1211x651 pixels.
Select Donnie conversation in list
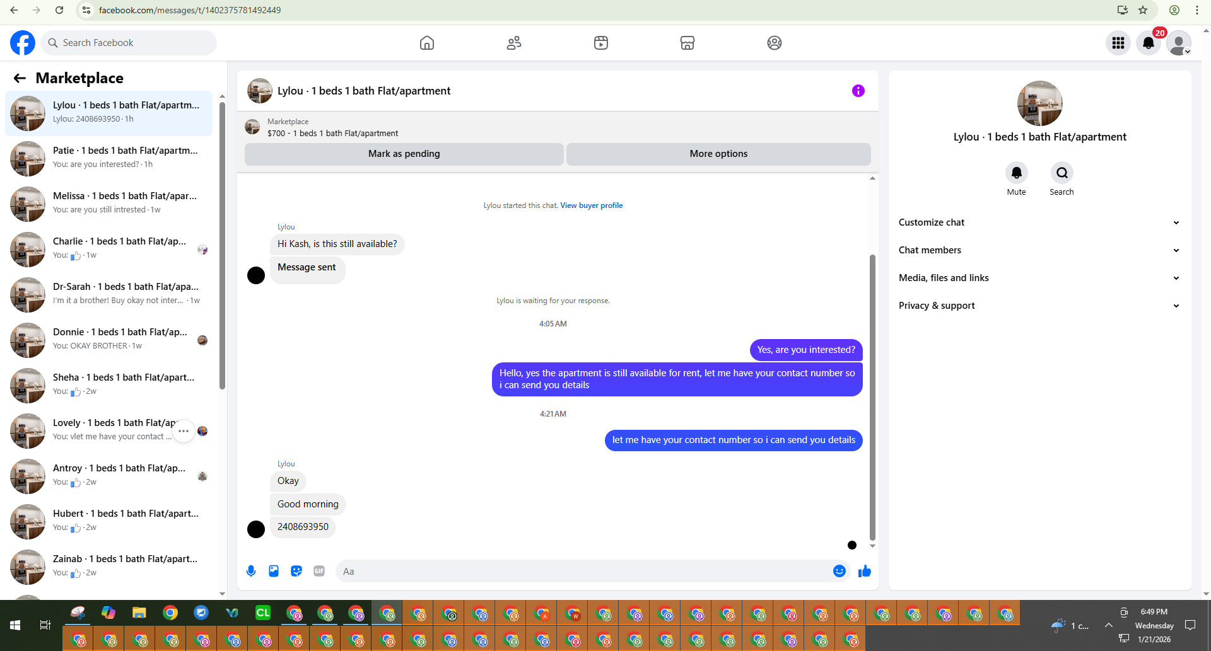pos(108,340)
